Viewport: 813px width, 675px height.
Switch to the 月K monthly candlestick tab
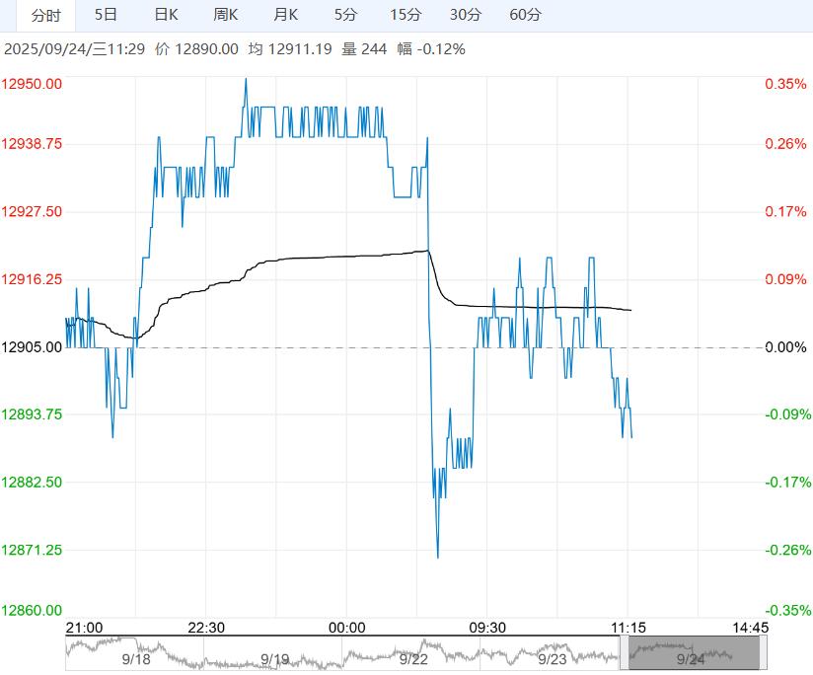286,15
